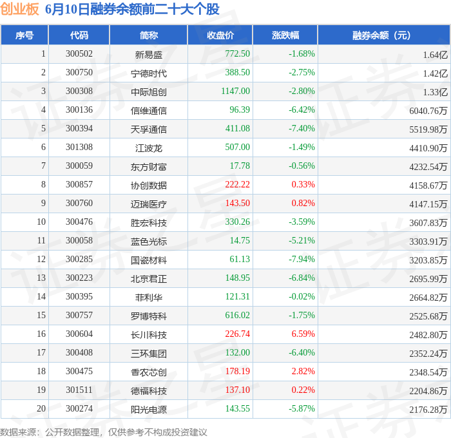
Task: Click the 2176.28万 balance of 阳光电源
Action: [x=428, y=410]
